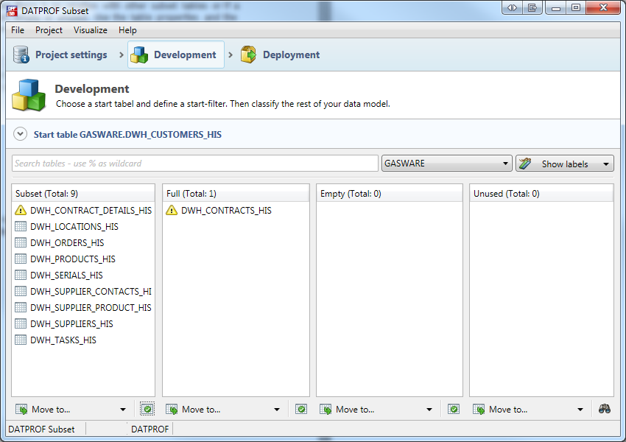The height and width of the screenshot is (442, 626).
Task: Go to the Deployment step
Action: [x=281, y=55]
